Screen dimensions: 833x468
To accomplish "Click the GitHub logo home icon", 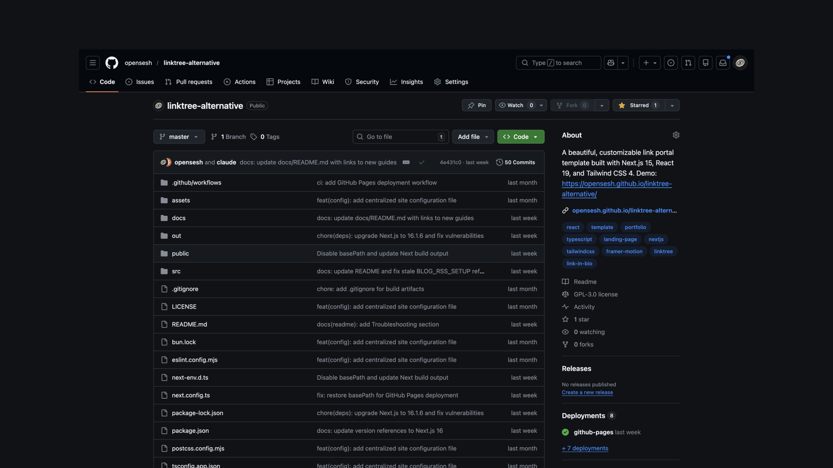I will tap(112, 63).
